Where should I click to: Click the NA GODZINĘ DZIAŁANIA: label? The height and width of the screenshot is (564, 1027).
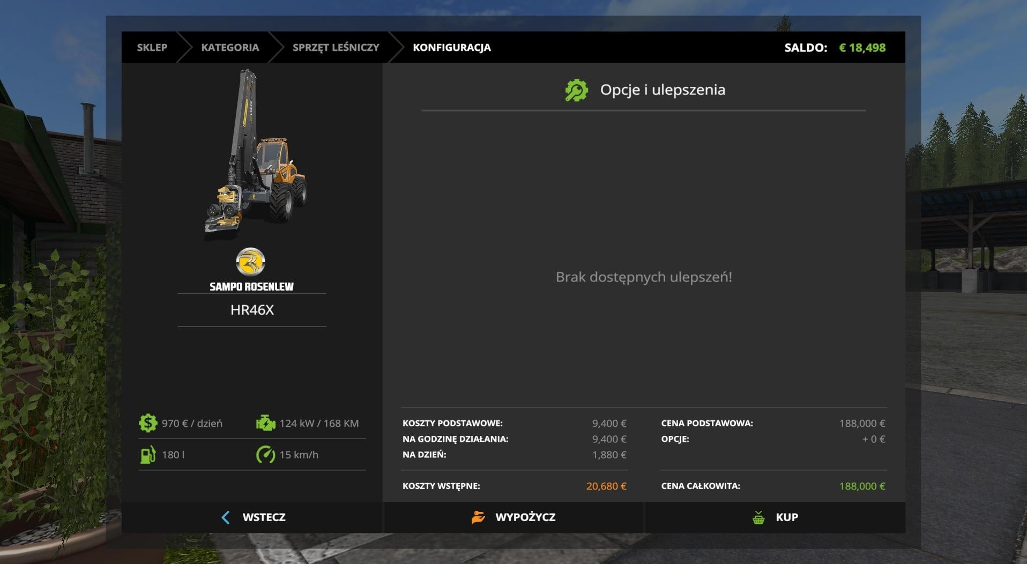click(x=456, y=439)
